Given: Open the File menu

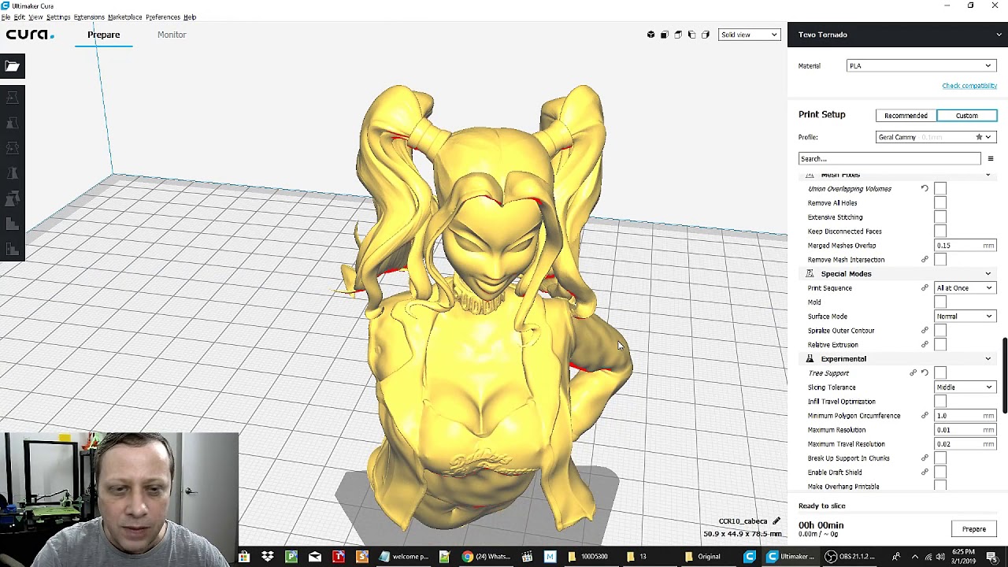Looking at the screenshot, I should [6, 17].
